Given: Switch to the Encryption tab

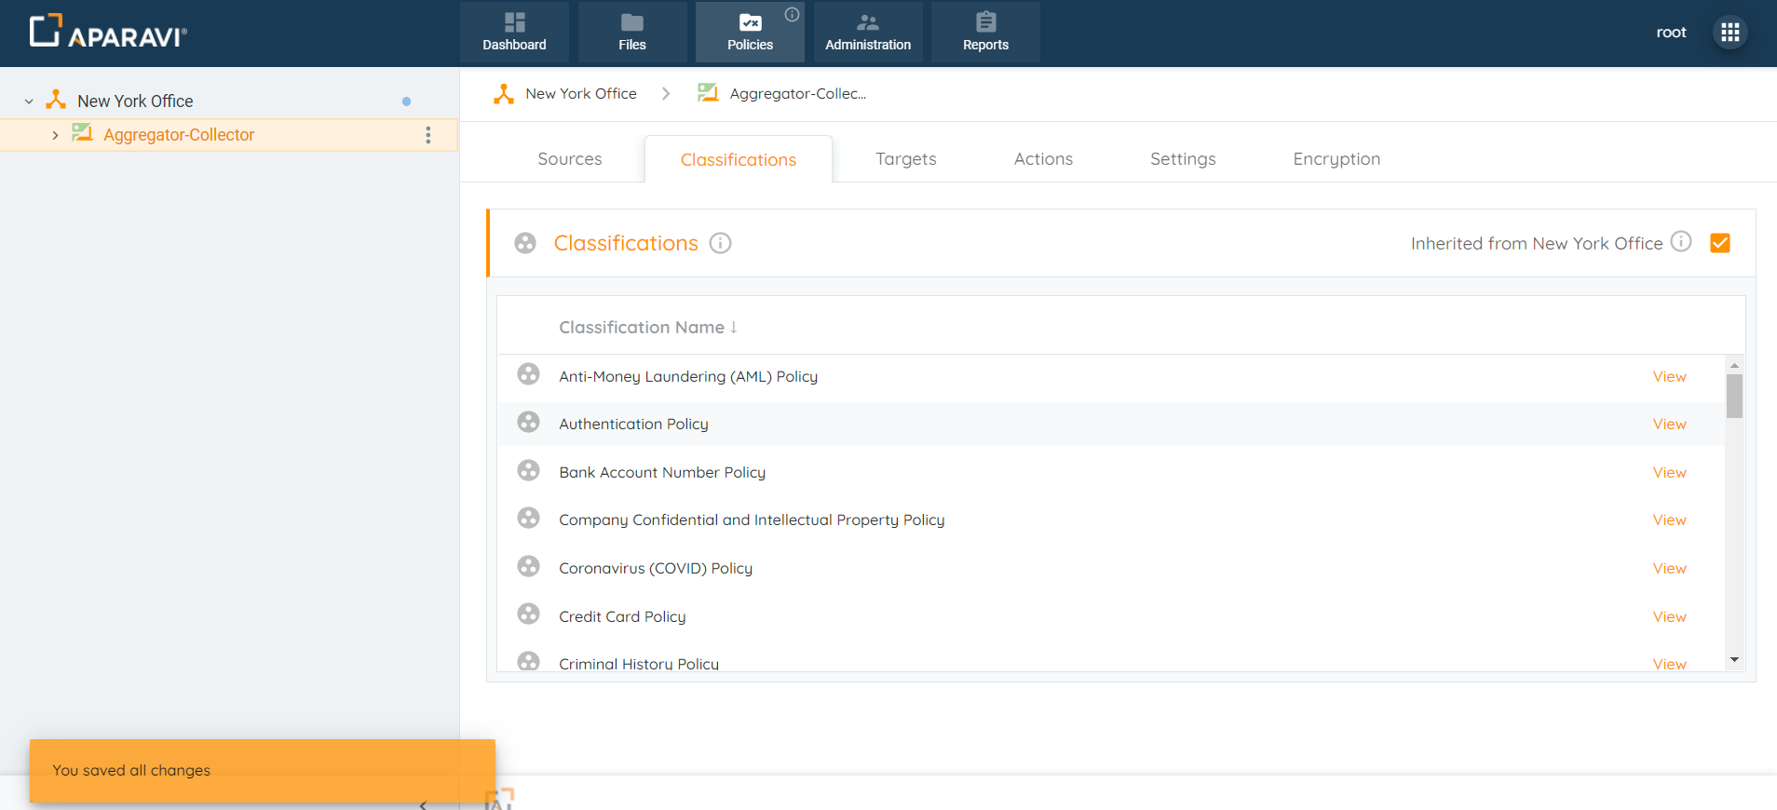Looking at the screenshot, I should click(1336, 159).
